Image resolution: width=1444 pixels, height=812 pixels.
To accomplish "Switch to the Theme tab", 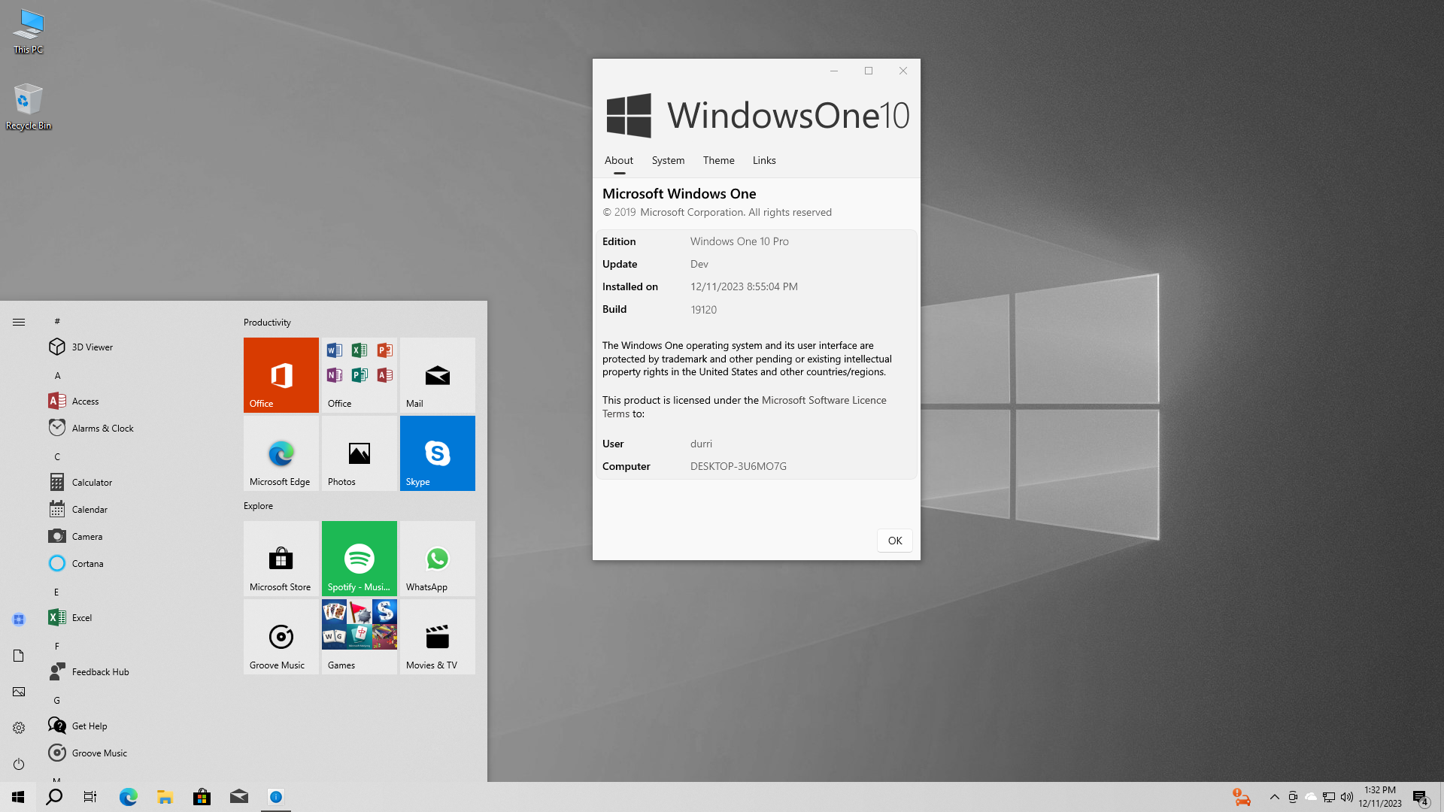I will (x=718, y=160).
